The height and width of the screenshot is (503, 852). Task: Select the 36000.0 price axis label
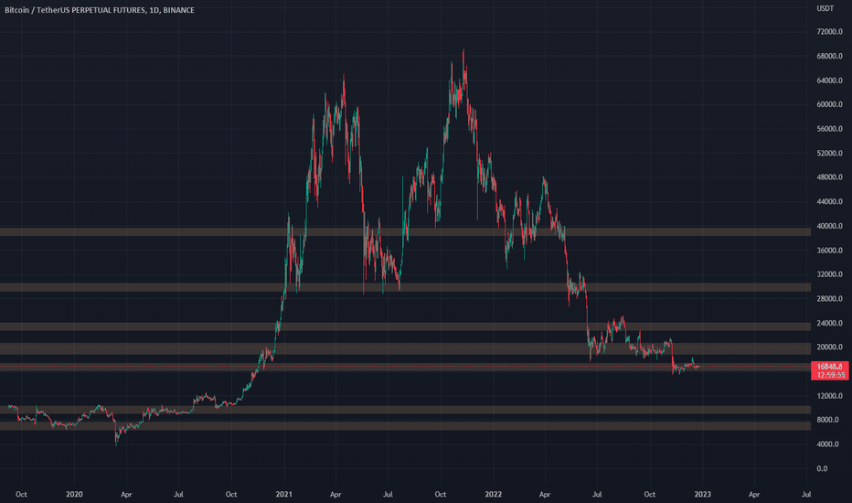pos(829,251)
